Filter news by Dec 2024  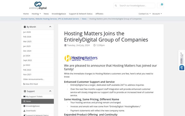38,51
